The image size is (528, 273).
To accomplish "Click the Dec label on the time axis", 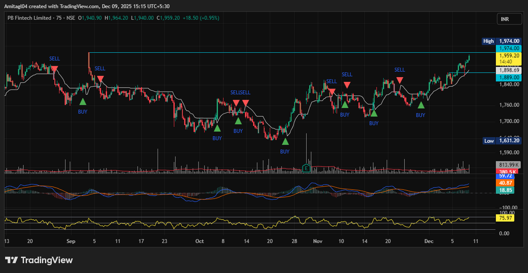I will pyautogui.click(x=429, y=241).
